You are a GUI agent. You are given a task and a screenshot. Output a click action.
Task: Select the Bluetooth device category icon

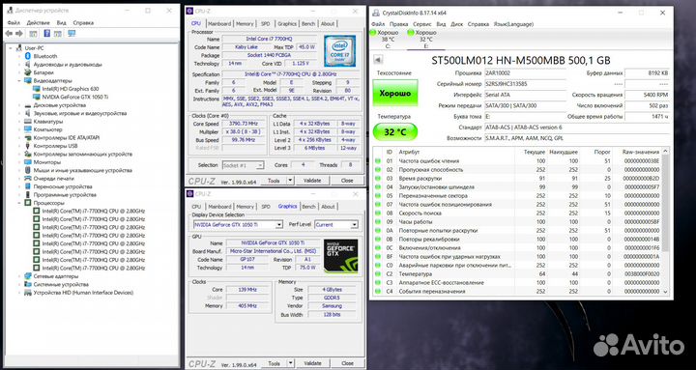(x=28, y=56)
